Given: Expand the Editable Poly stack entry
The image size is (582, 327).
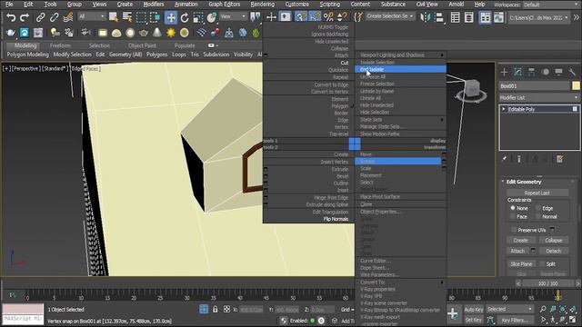Looking at the screenshot, I should (x=504, y=109).
